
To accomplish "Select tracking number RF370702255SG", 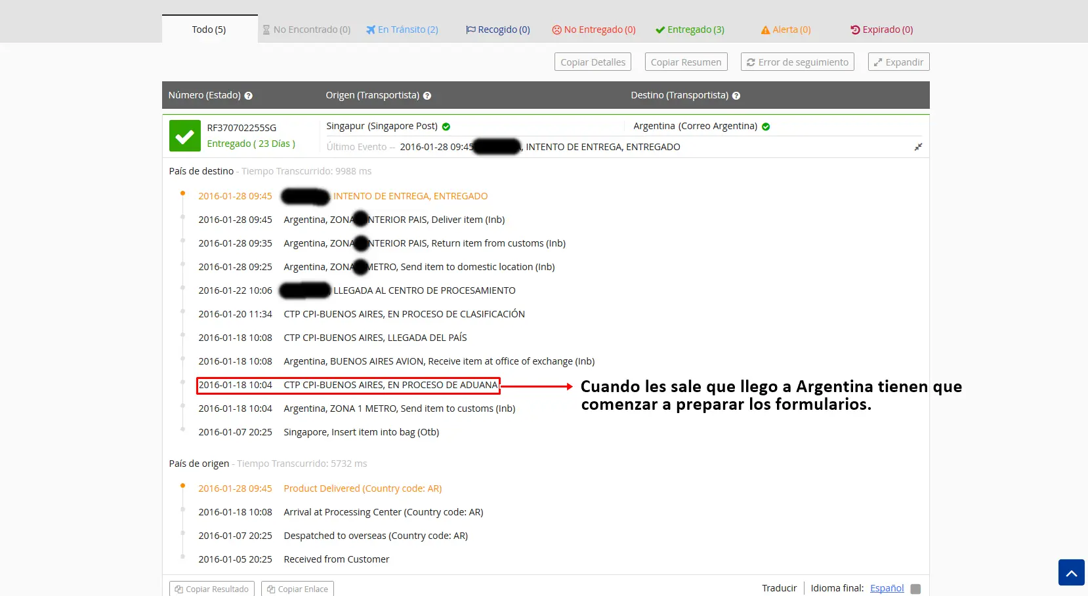I will (241, 128).
